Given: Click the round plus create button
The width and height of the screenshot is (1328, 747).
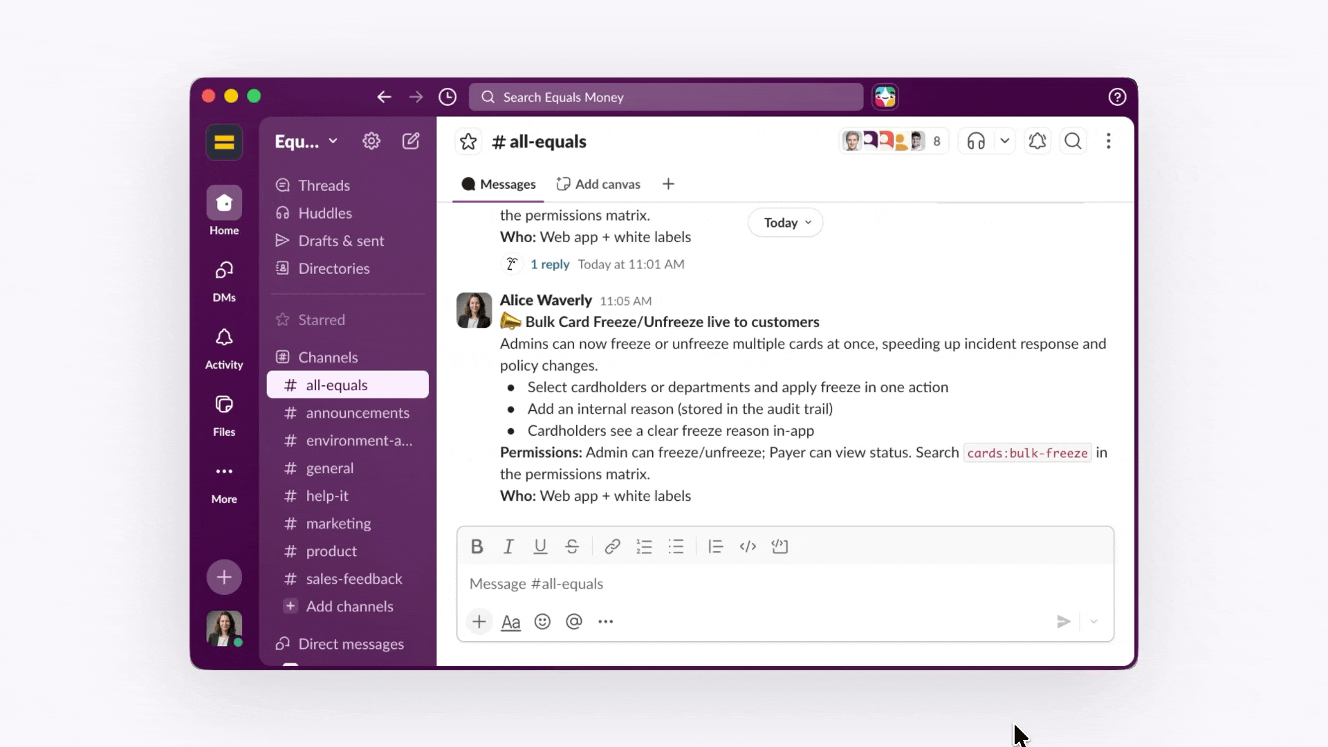Looking at the screenshot, I should tap(224, 577).
